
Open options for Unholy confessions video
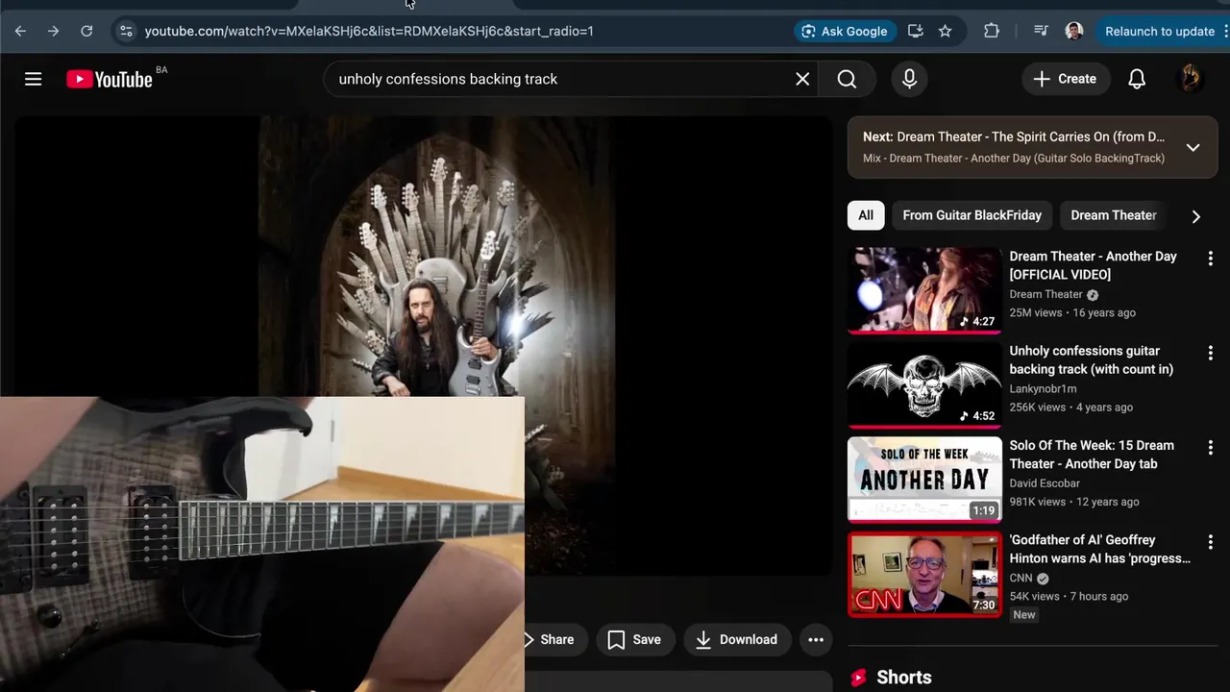pyautogui.click(x=1210, y=353)
